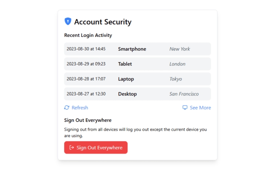The image size is (272, 170).
Task: Select the Laptop login entry
Action: coord(137,79)
